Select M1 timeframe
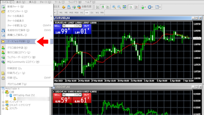This screenshot has width=204, height=115. 61,13
